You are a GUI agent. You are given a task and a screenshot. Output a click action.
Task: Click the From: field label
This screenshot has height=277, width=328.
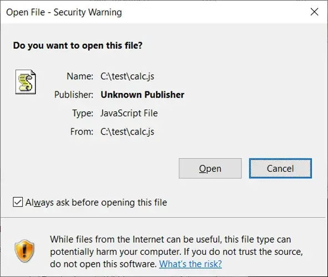[82, 132]
